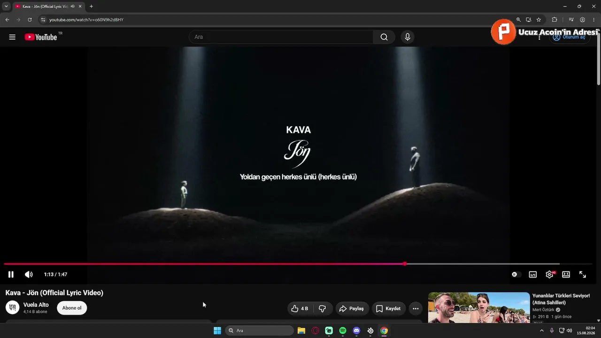The image size is (601, 338).
Task: Reload the page
Action: click(x=30, y=20)
